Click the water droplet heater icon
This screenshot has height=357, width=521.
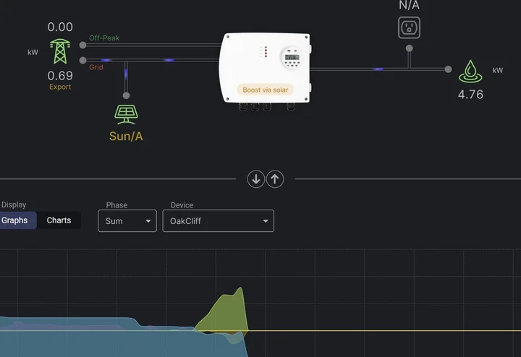470,71
